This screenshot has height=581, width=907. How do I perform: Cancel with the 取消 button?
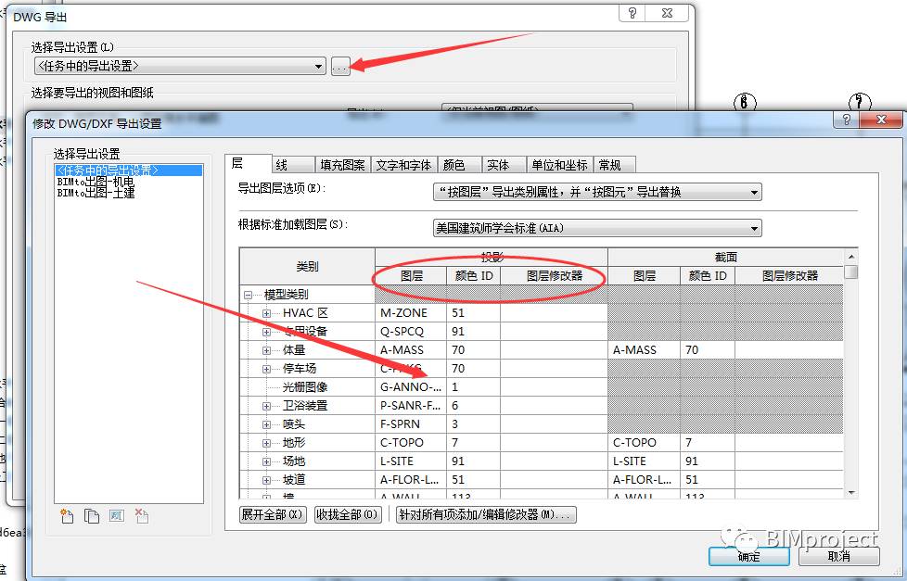pos(838,556)
